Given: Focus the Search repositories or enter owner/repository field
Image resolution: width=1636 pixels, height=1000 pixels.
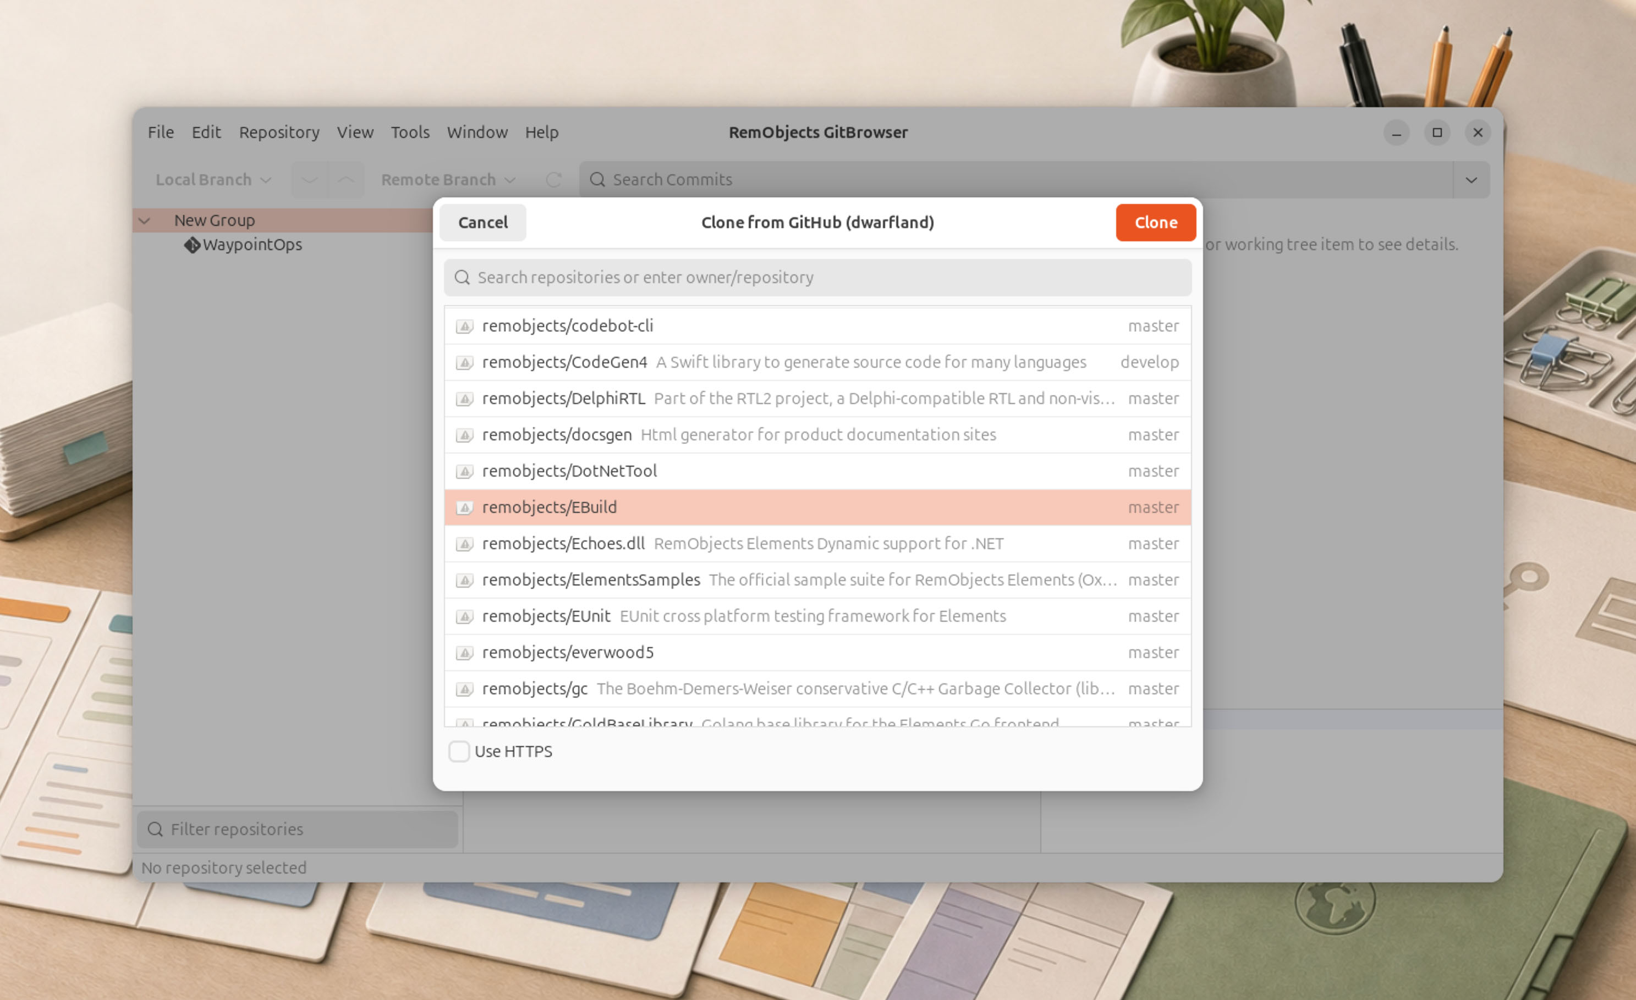Looking at the screenshot, I should tap(818, 278).
